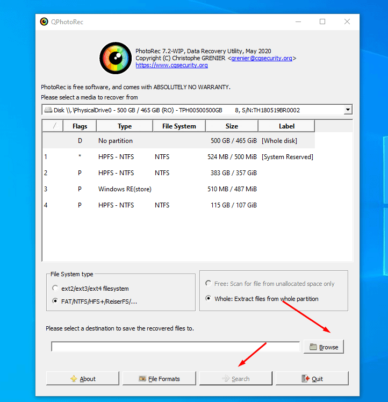
Task: Sort partitions by Size column header
Action: (x=232, y=126)
